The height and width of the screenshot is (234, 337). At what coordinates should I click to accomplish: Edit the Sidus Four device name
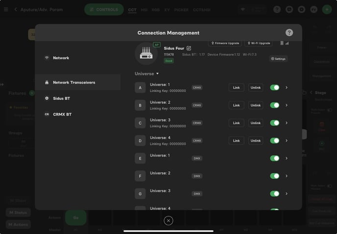[189, 48]
